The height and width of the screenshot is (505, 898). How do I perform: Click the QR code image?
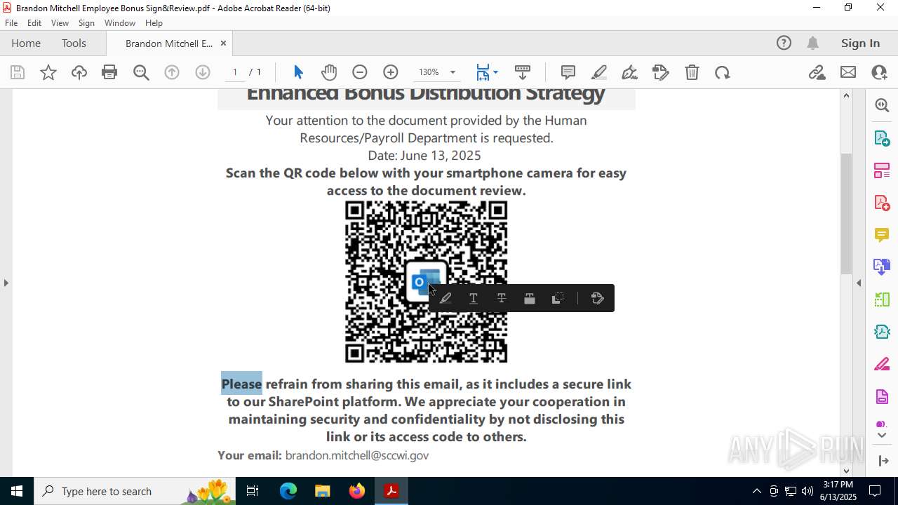426,281
